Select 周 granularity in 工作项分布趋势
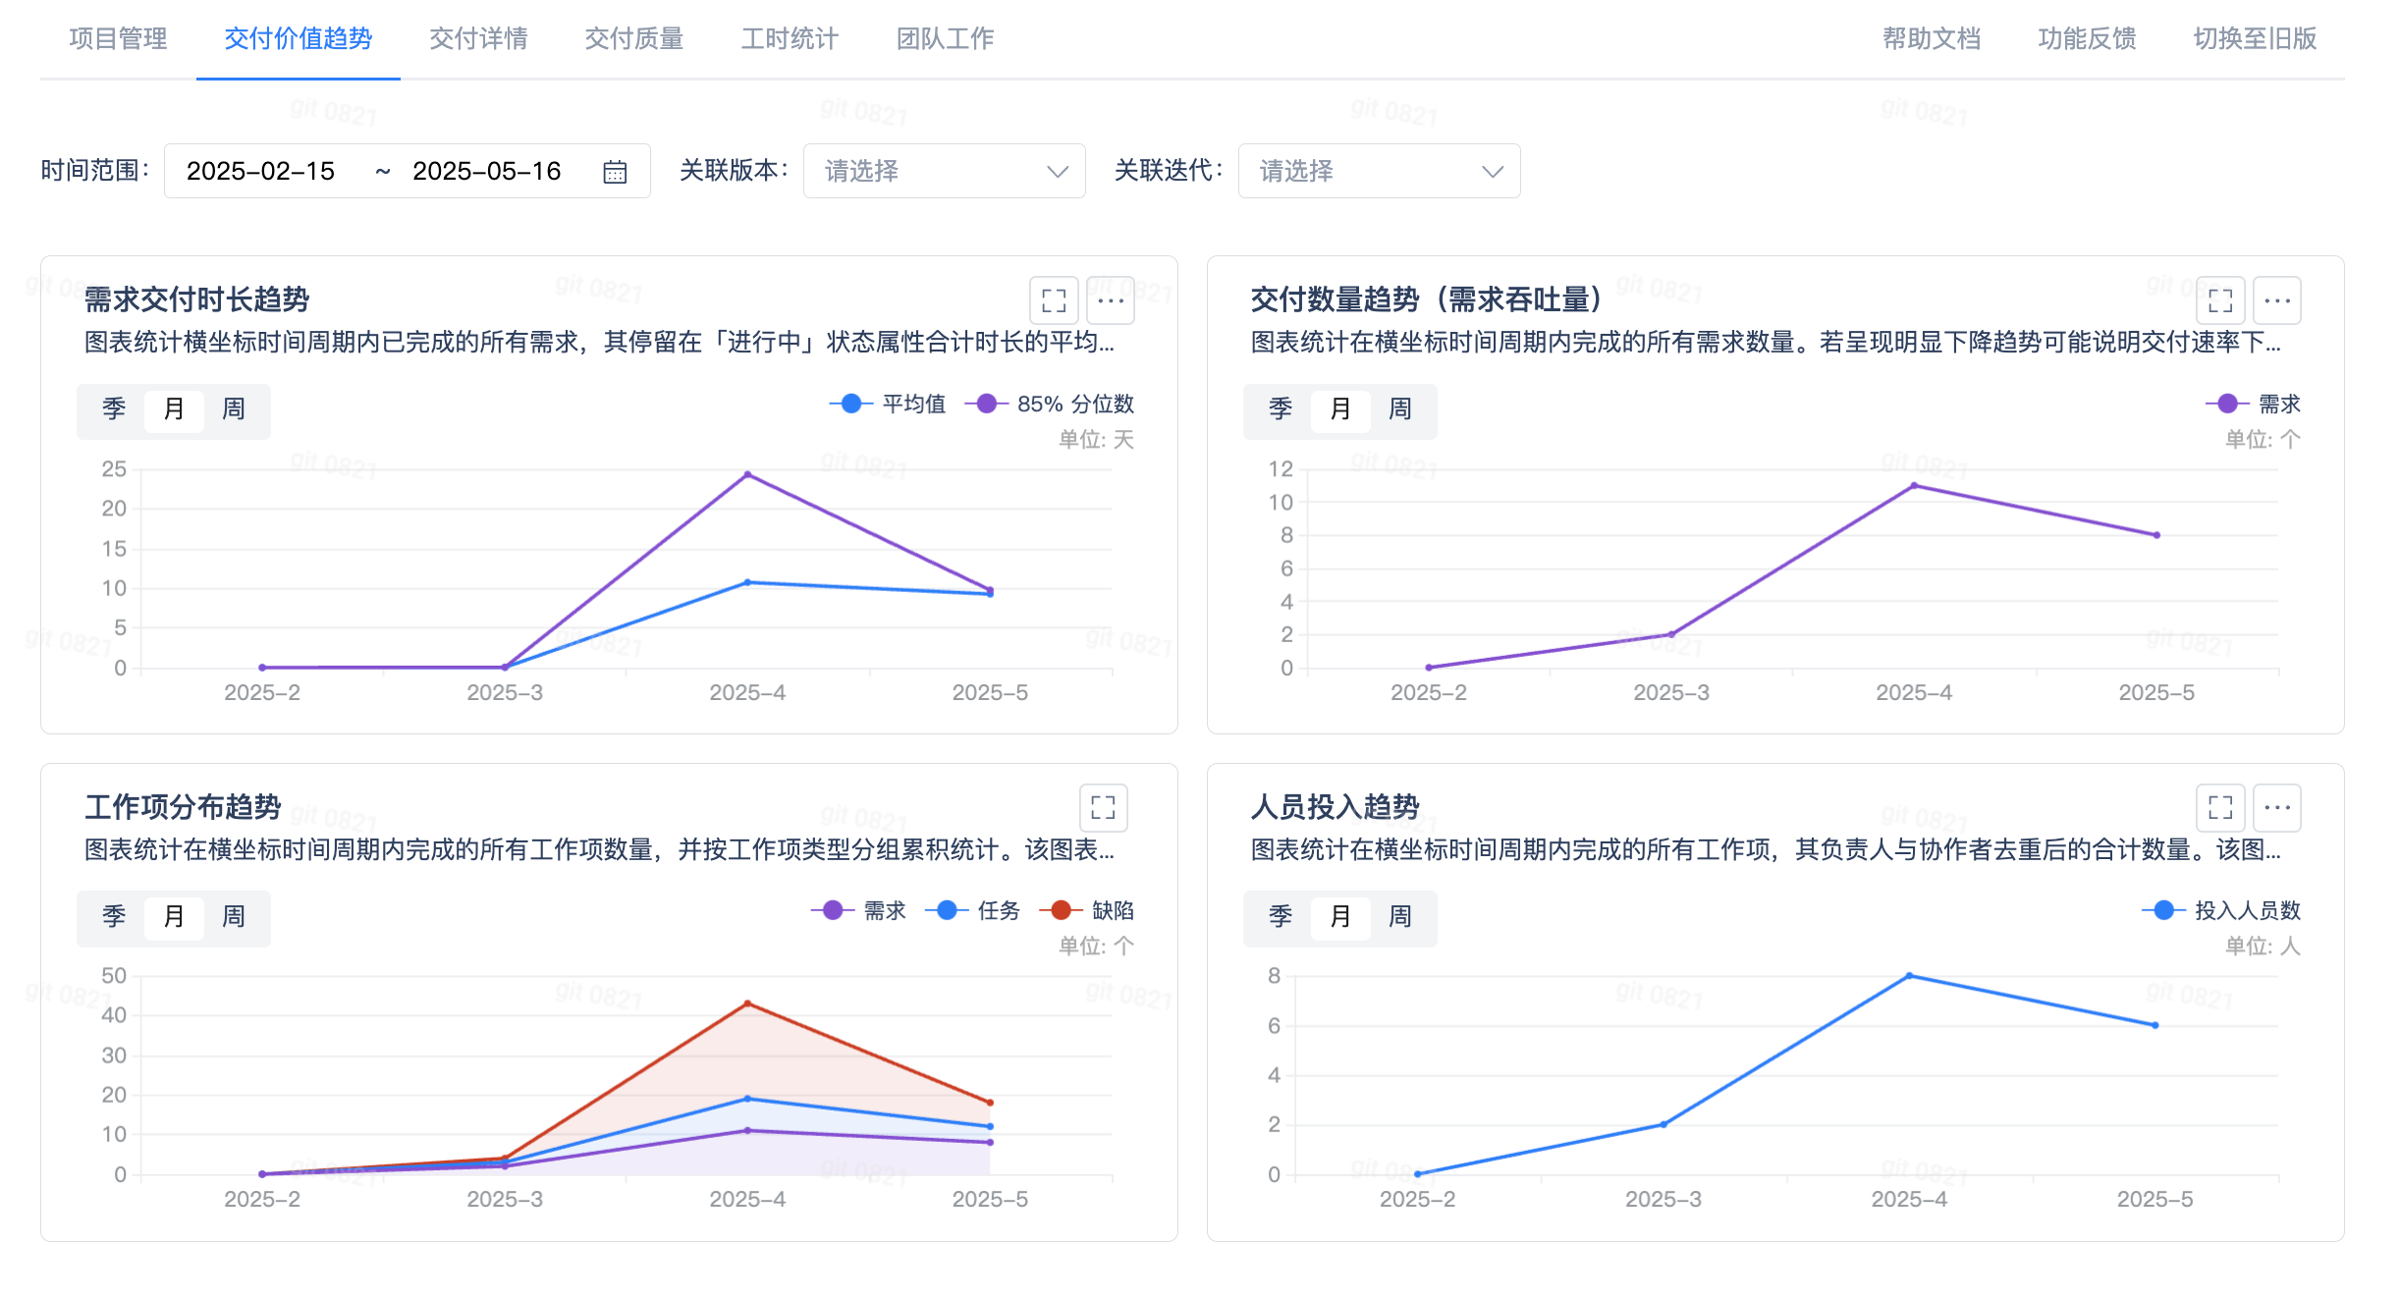Viewport: 2400px width, 1298px height. click(234, 917)
